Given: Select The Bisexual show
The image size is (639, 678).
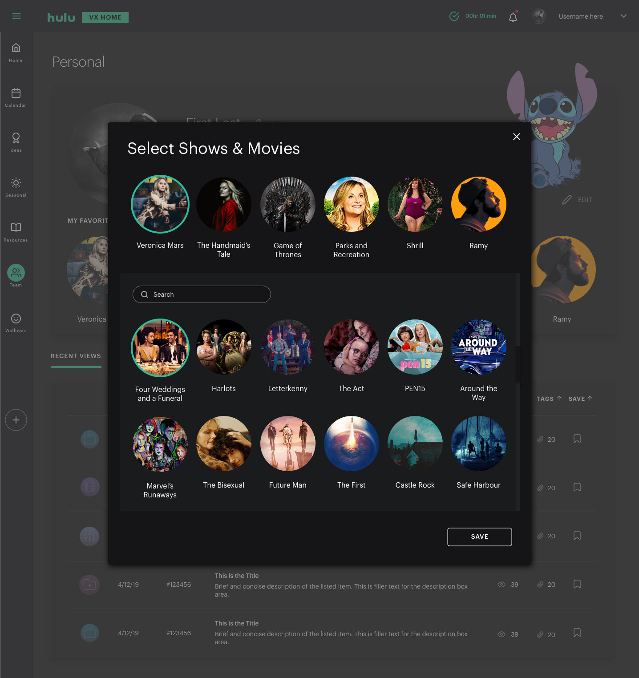Looking at the screenshot, I should pyautogui.click(x=224, y=444).
